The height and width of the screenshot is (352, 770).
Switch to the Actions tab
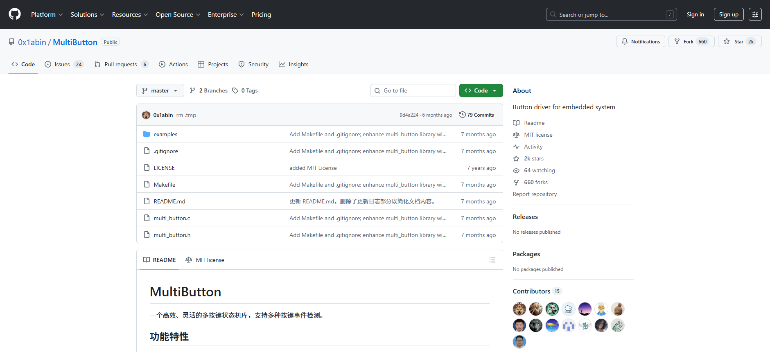pos(173,64)
